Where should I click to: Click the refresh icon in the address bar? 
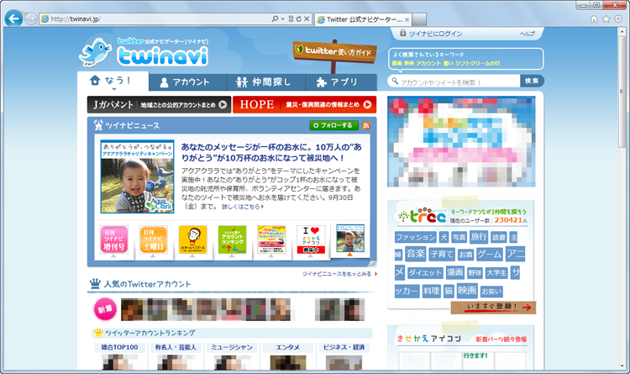pos(298,18)
